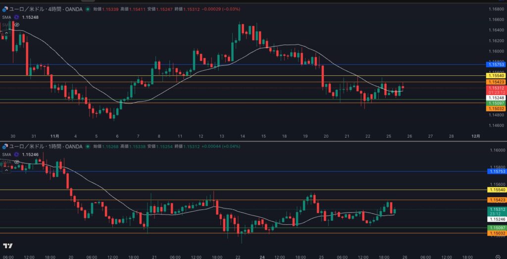Screen dimensions: 507x259
Task: Collapse the indicator legend on the 1-hour chart
Action: click(x=6, y=169)
